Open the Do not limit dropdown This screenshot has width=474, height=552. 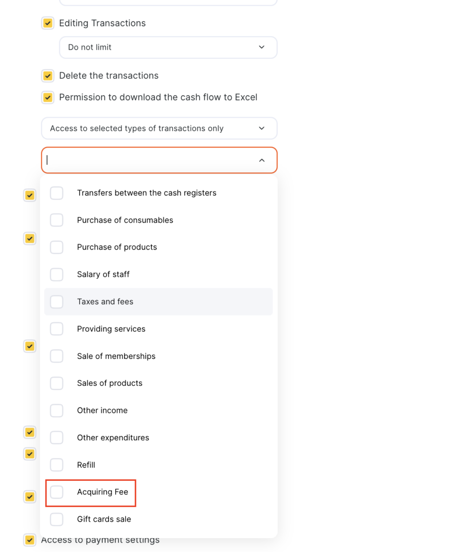pos(168,47)
